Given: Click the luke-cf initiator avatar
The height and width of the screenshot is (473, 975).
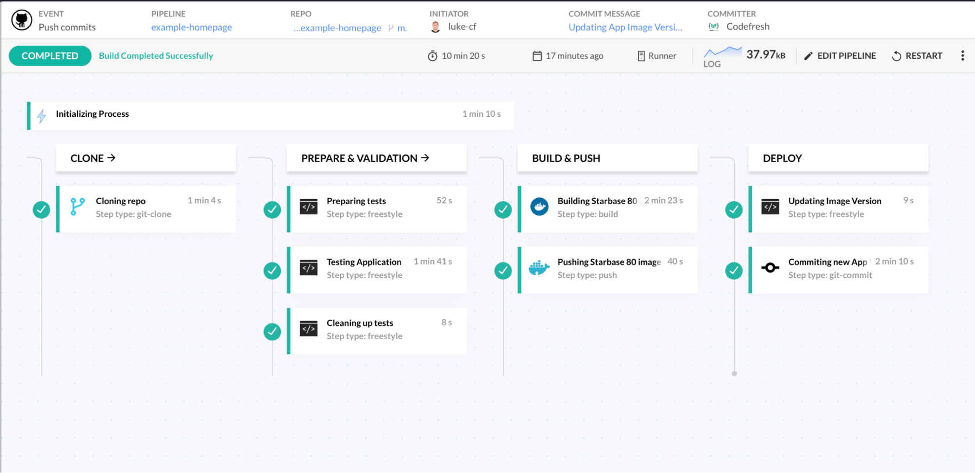Looking at the screenshot, I should click(x=436, y=26).
